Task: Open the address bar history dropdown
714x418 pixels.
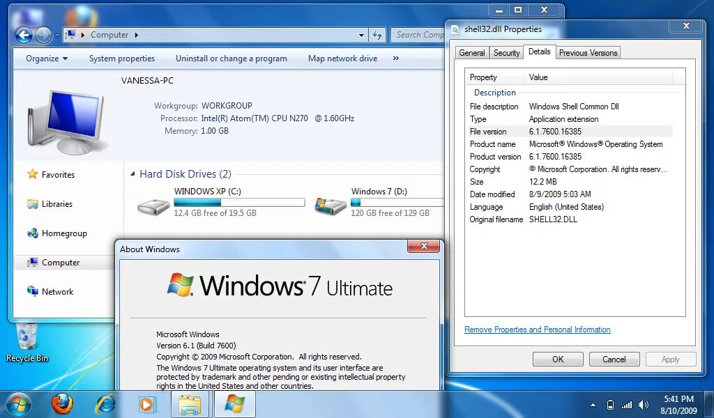Action: 361,35
